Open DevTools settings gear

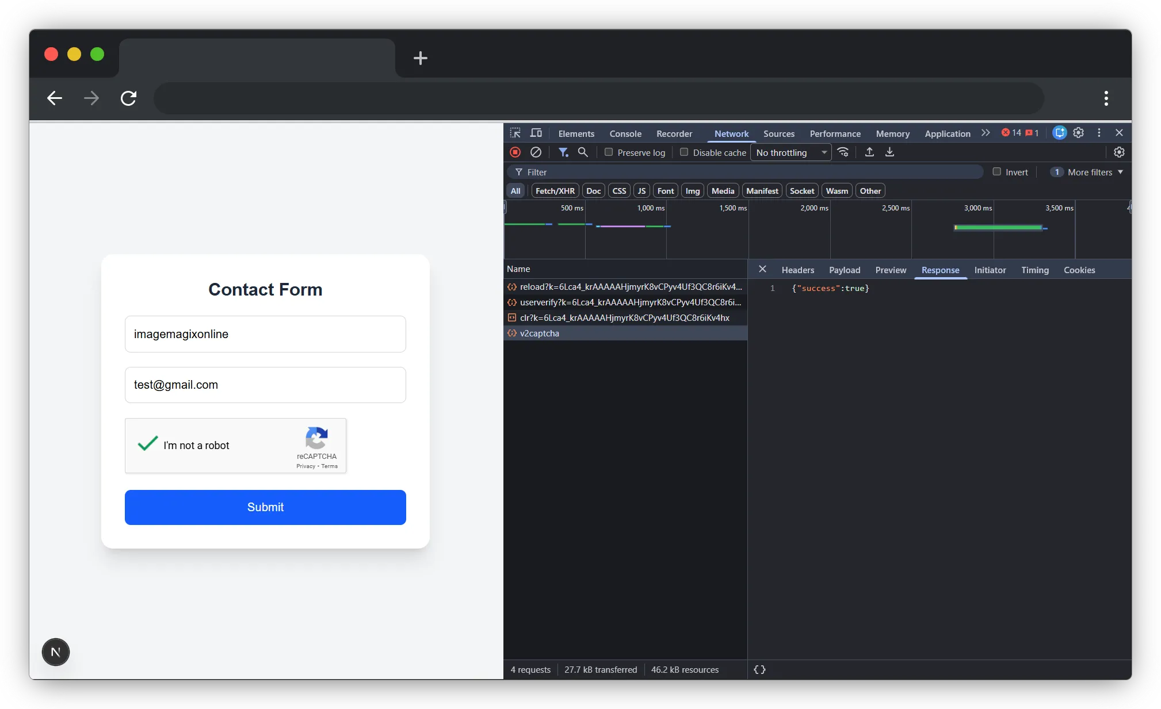1078,133
